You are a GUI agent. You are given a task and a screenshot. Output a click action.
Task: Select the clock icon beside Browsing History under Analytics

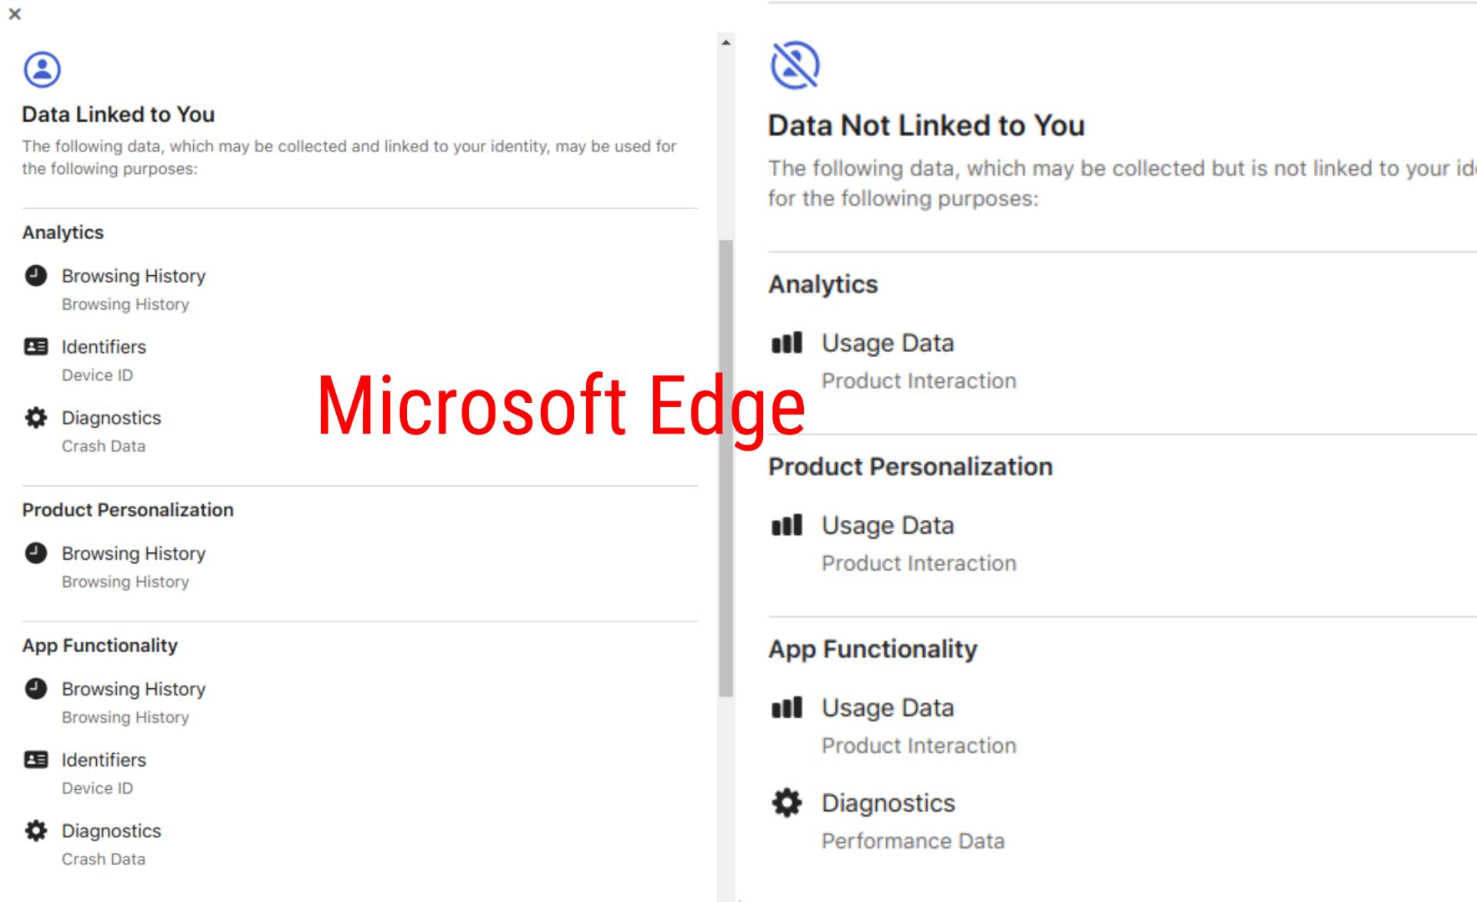tap(34, 277)
